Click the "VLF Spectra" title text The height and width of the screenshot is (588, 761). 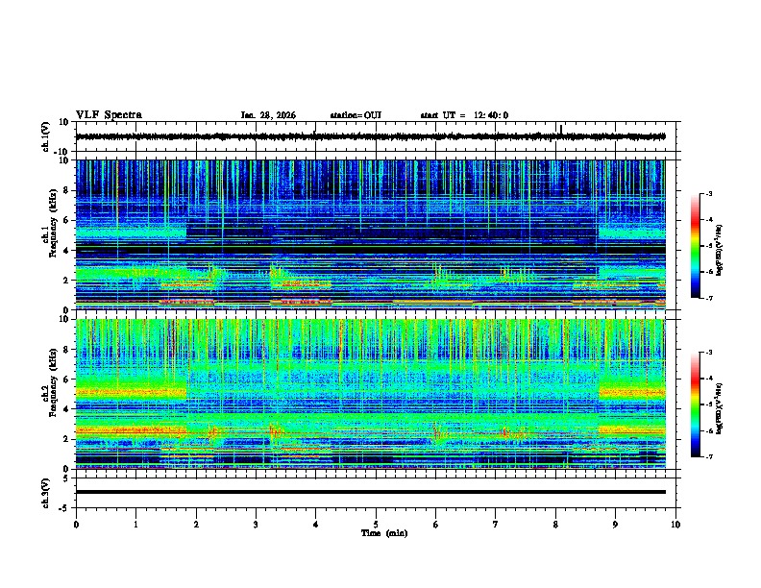(109, 115)
